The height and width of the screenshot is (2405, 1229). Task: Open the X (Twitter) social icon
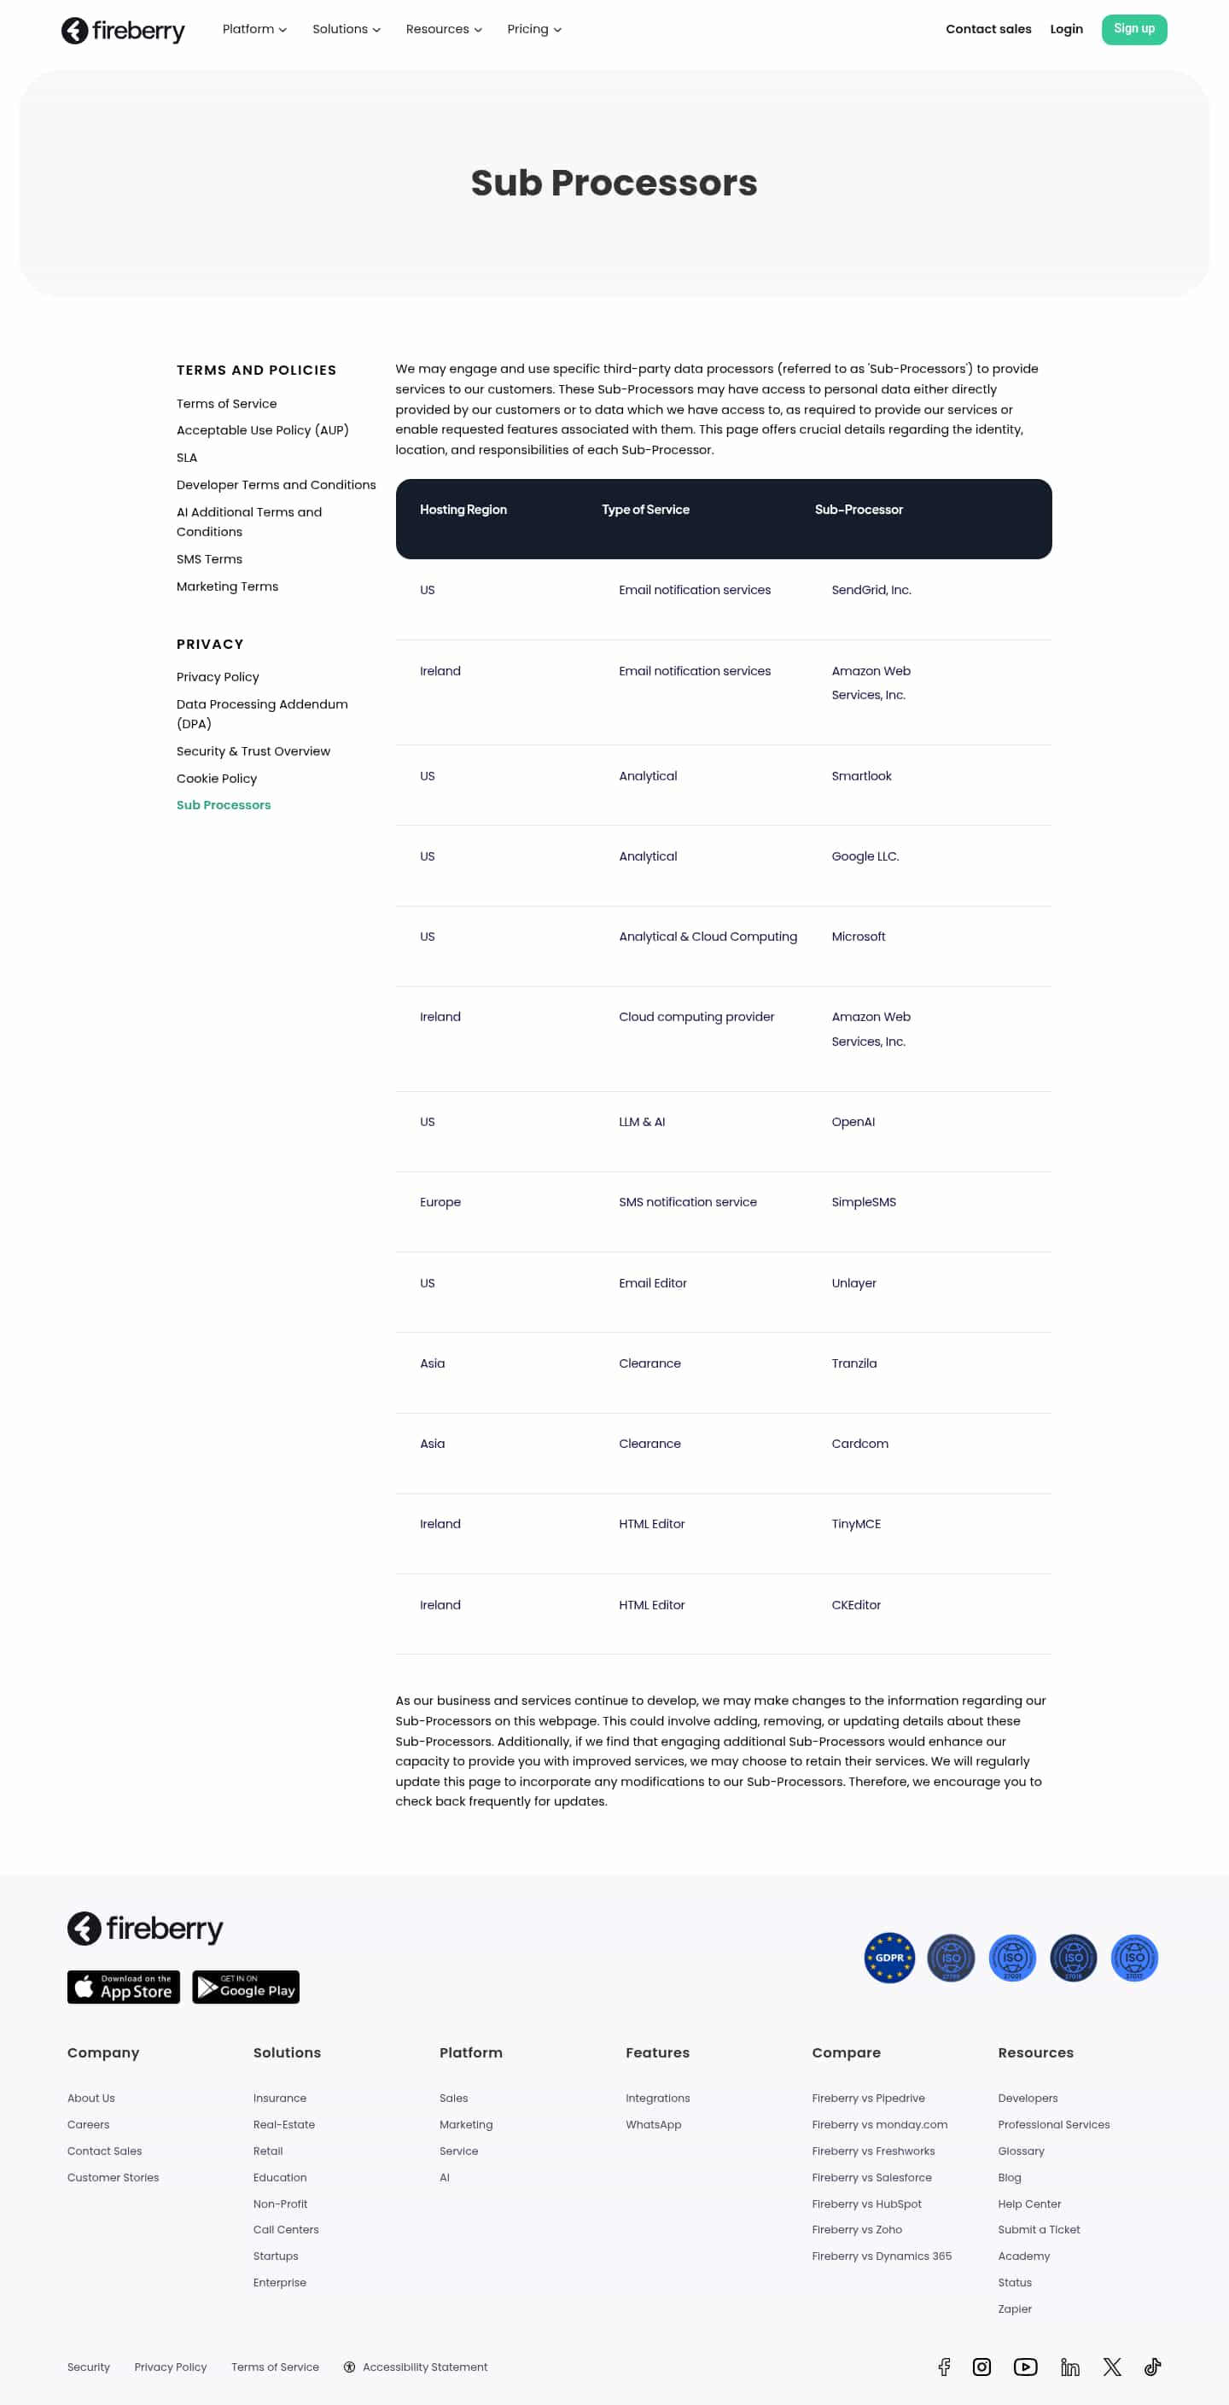(1111, 2366)
